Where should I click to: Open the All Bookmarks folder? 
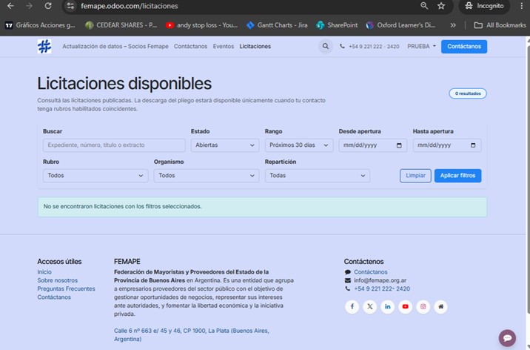[500, 25]
